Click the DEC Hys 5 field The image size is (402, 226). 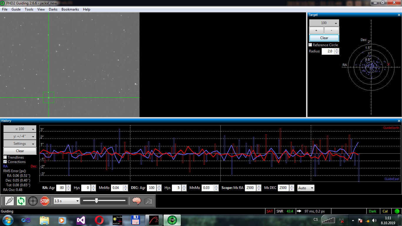pyautogui.click(x=176, y=188)
